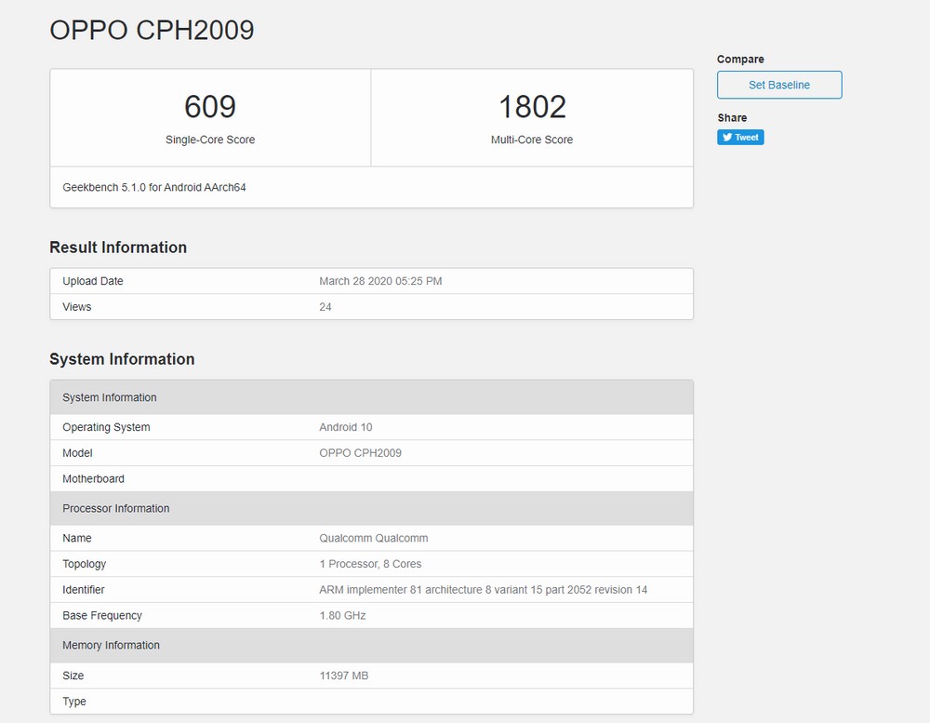The width and height of the screenshot is (930, 723).
Task: Select the OPPO CPH2009 value in Model row
Action: pos(360,453)
